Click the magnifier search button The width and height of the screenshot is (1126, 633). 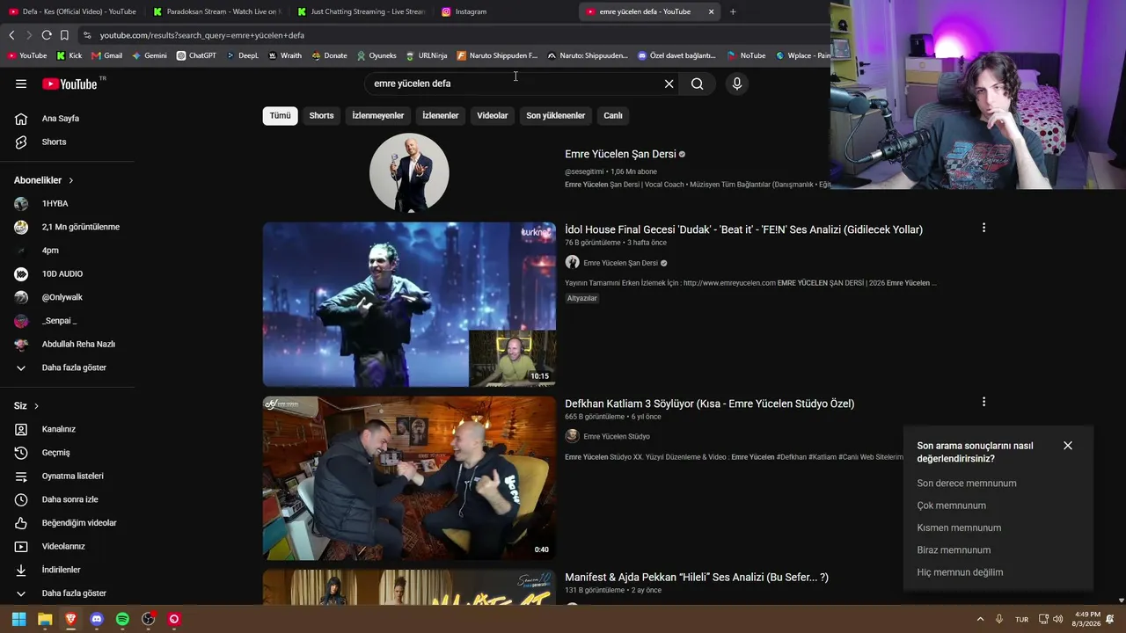click(697, 84)
